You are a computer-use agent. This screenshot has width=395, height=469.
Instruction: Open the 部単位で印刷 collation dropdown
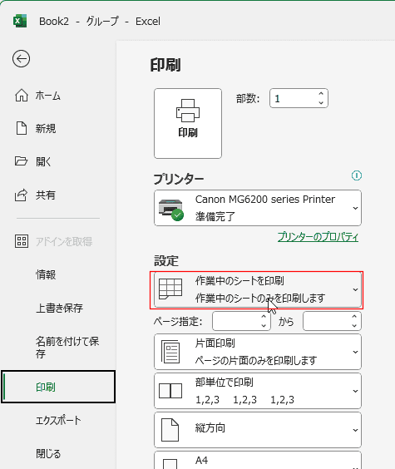pos(258,391)
